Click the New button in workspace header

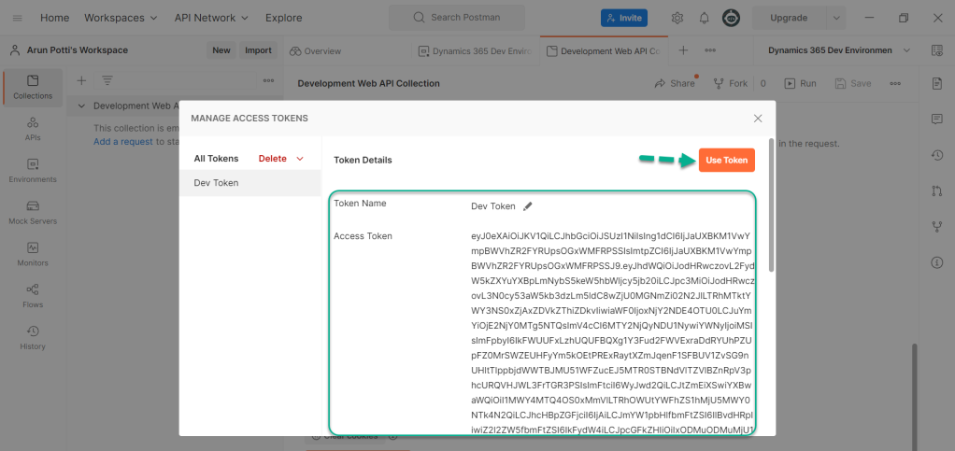coord(221,50)
